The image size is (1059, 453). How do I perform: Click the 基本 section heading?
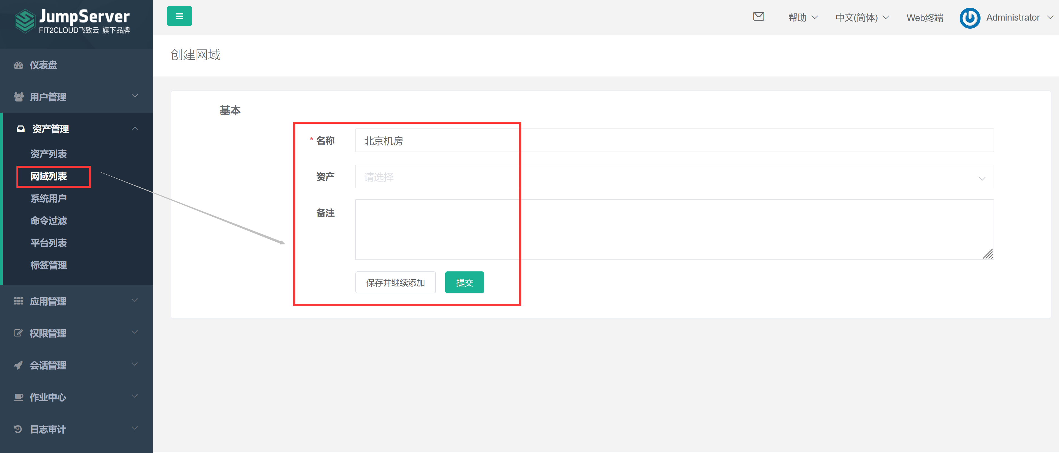point(230,110)
